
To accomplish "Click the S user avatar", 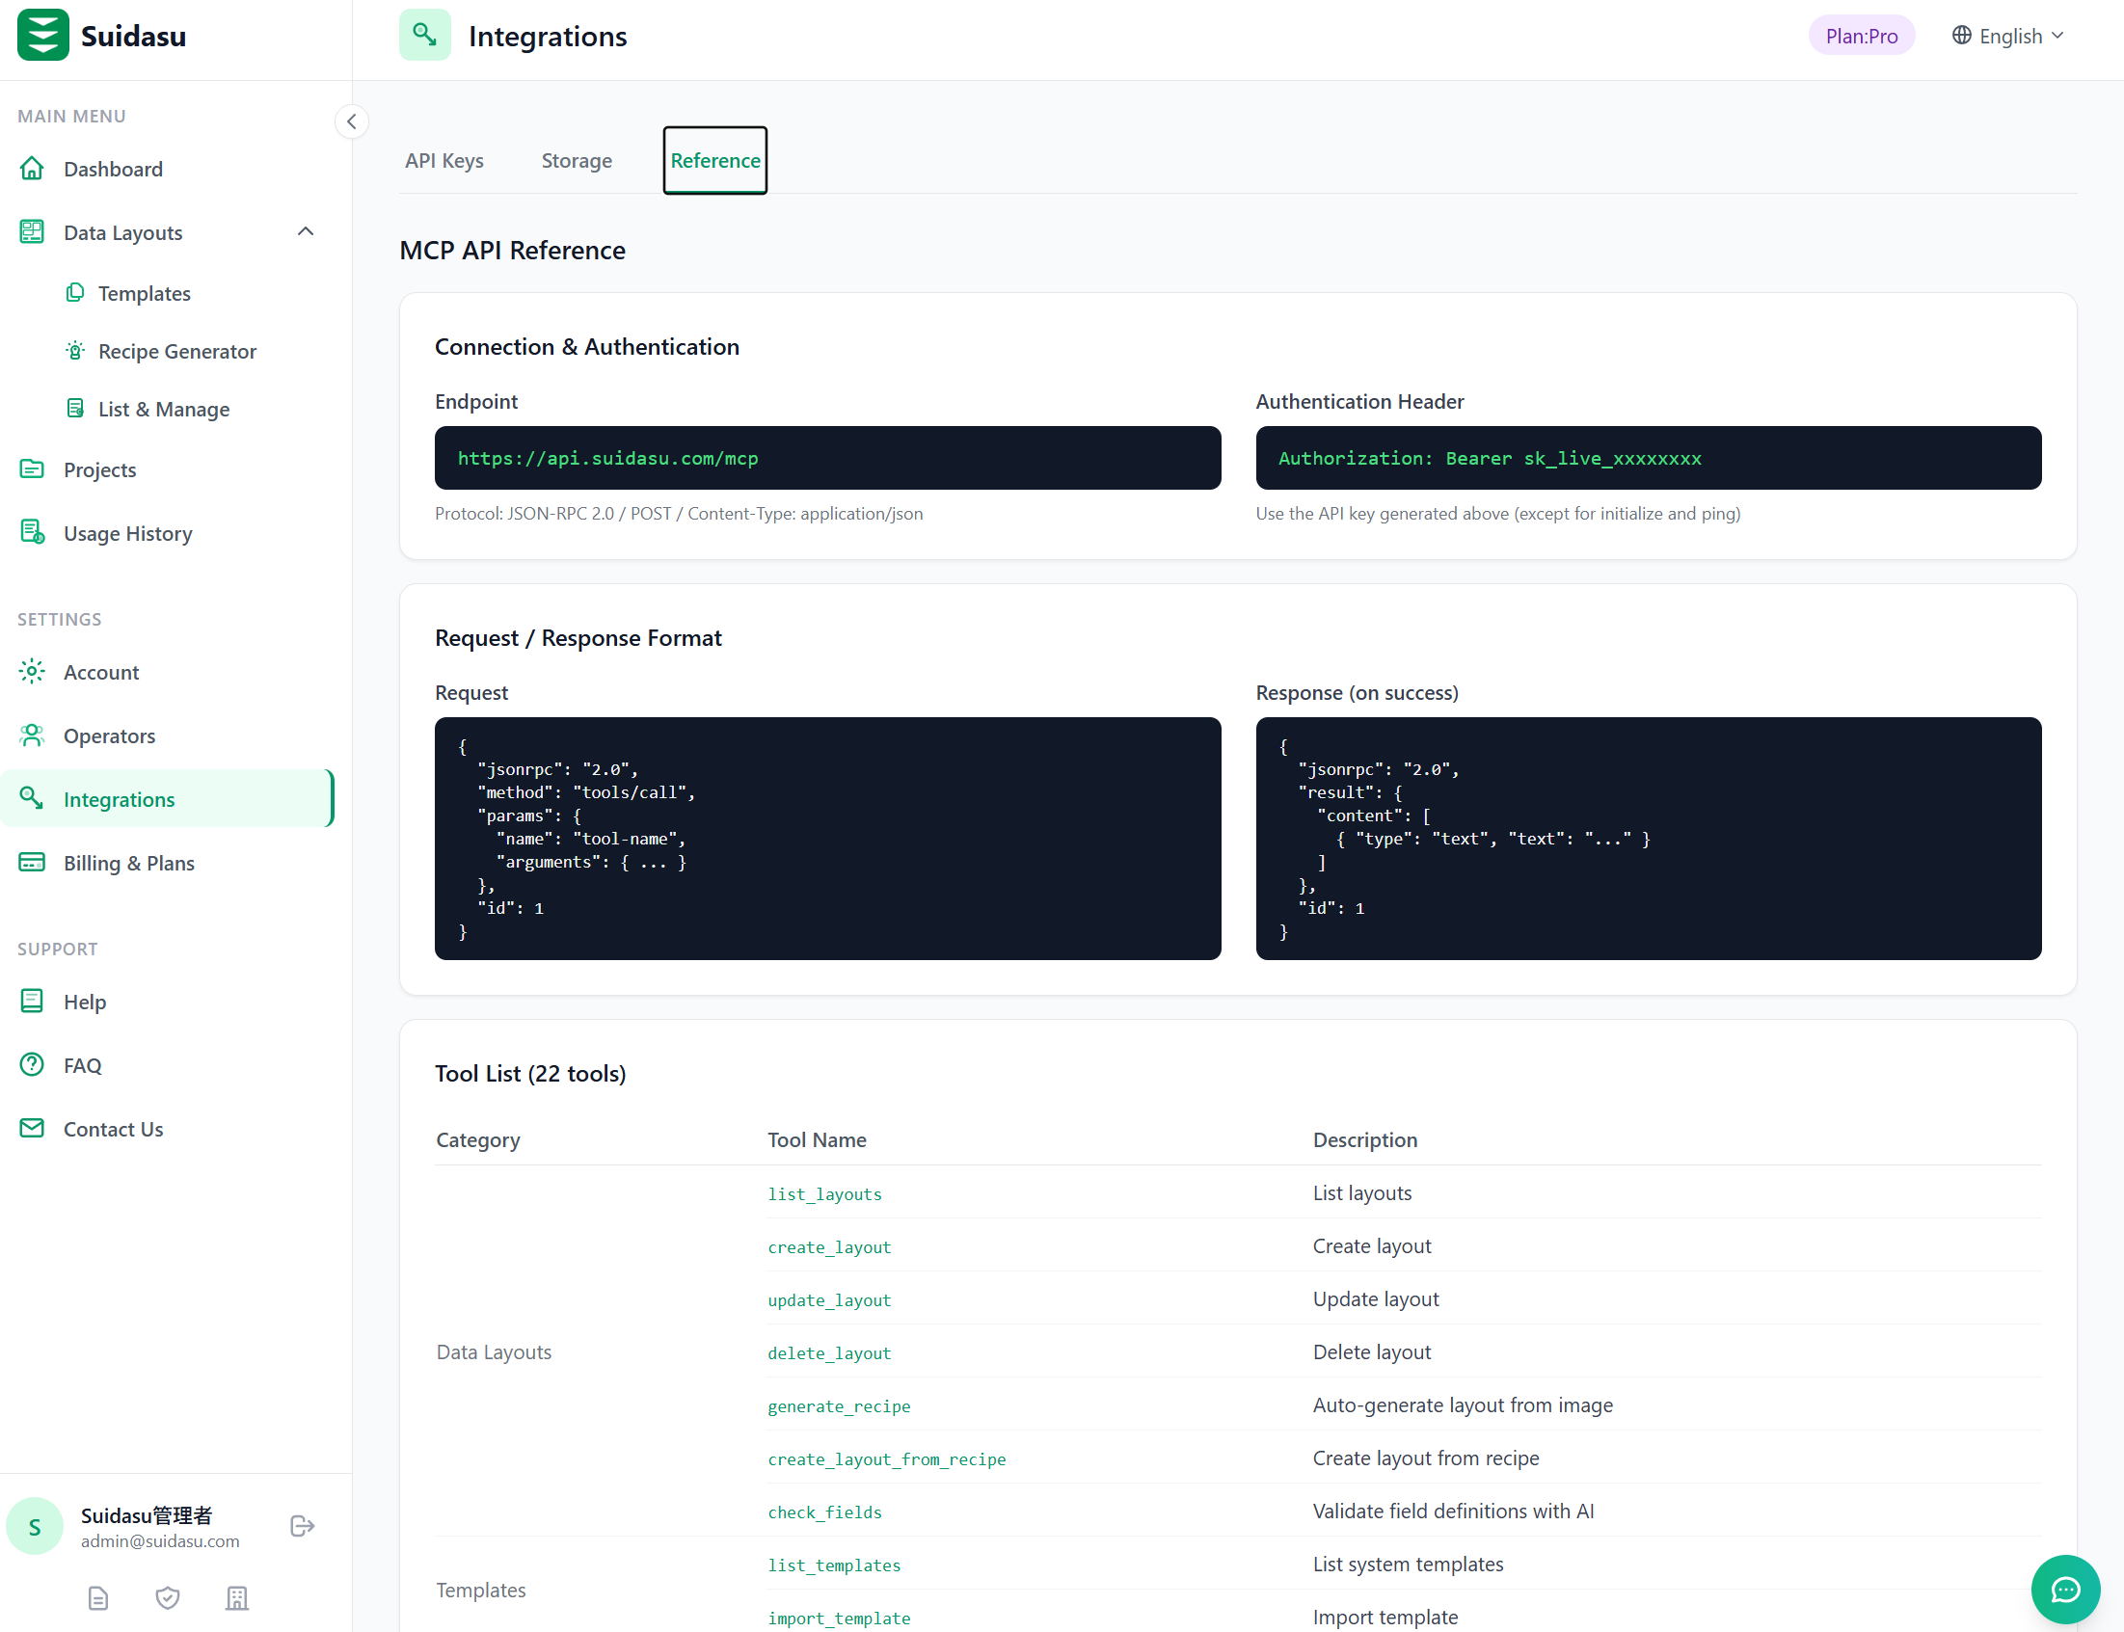I will (35, 1526).
